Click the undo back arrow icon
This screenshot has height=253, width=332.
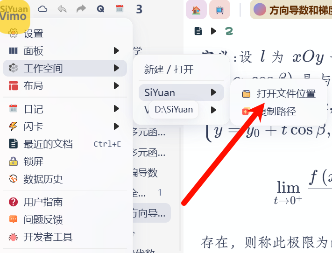[x=62, y=9]
